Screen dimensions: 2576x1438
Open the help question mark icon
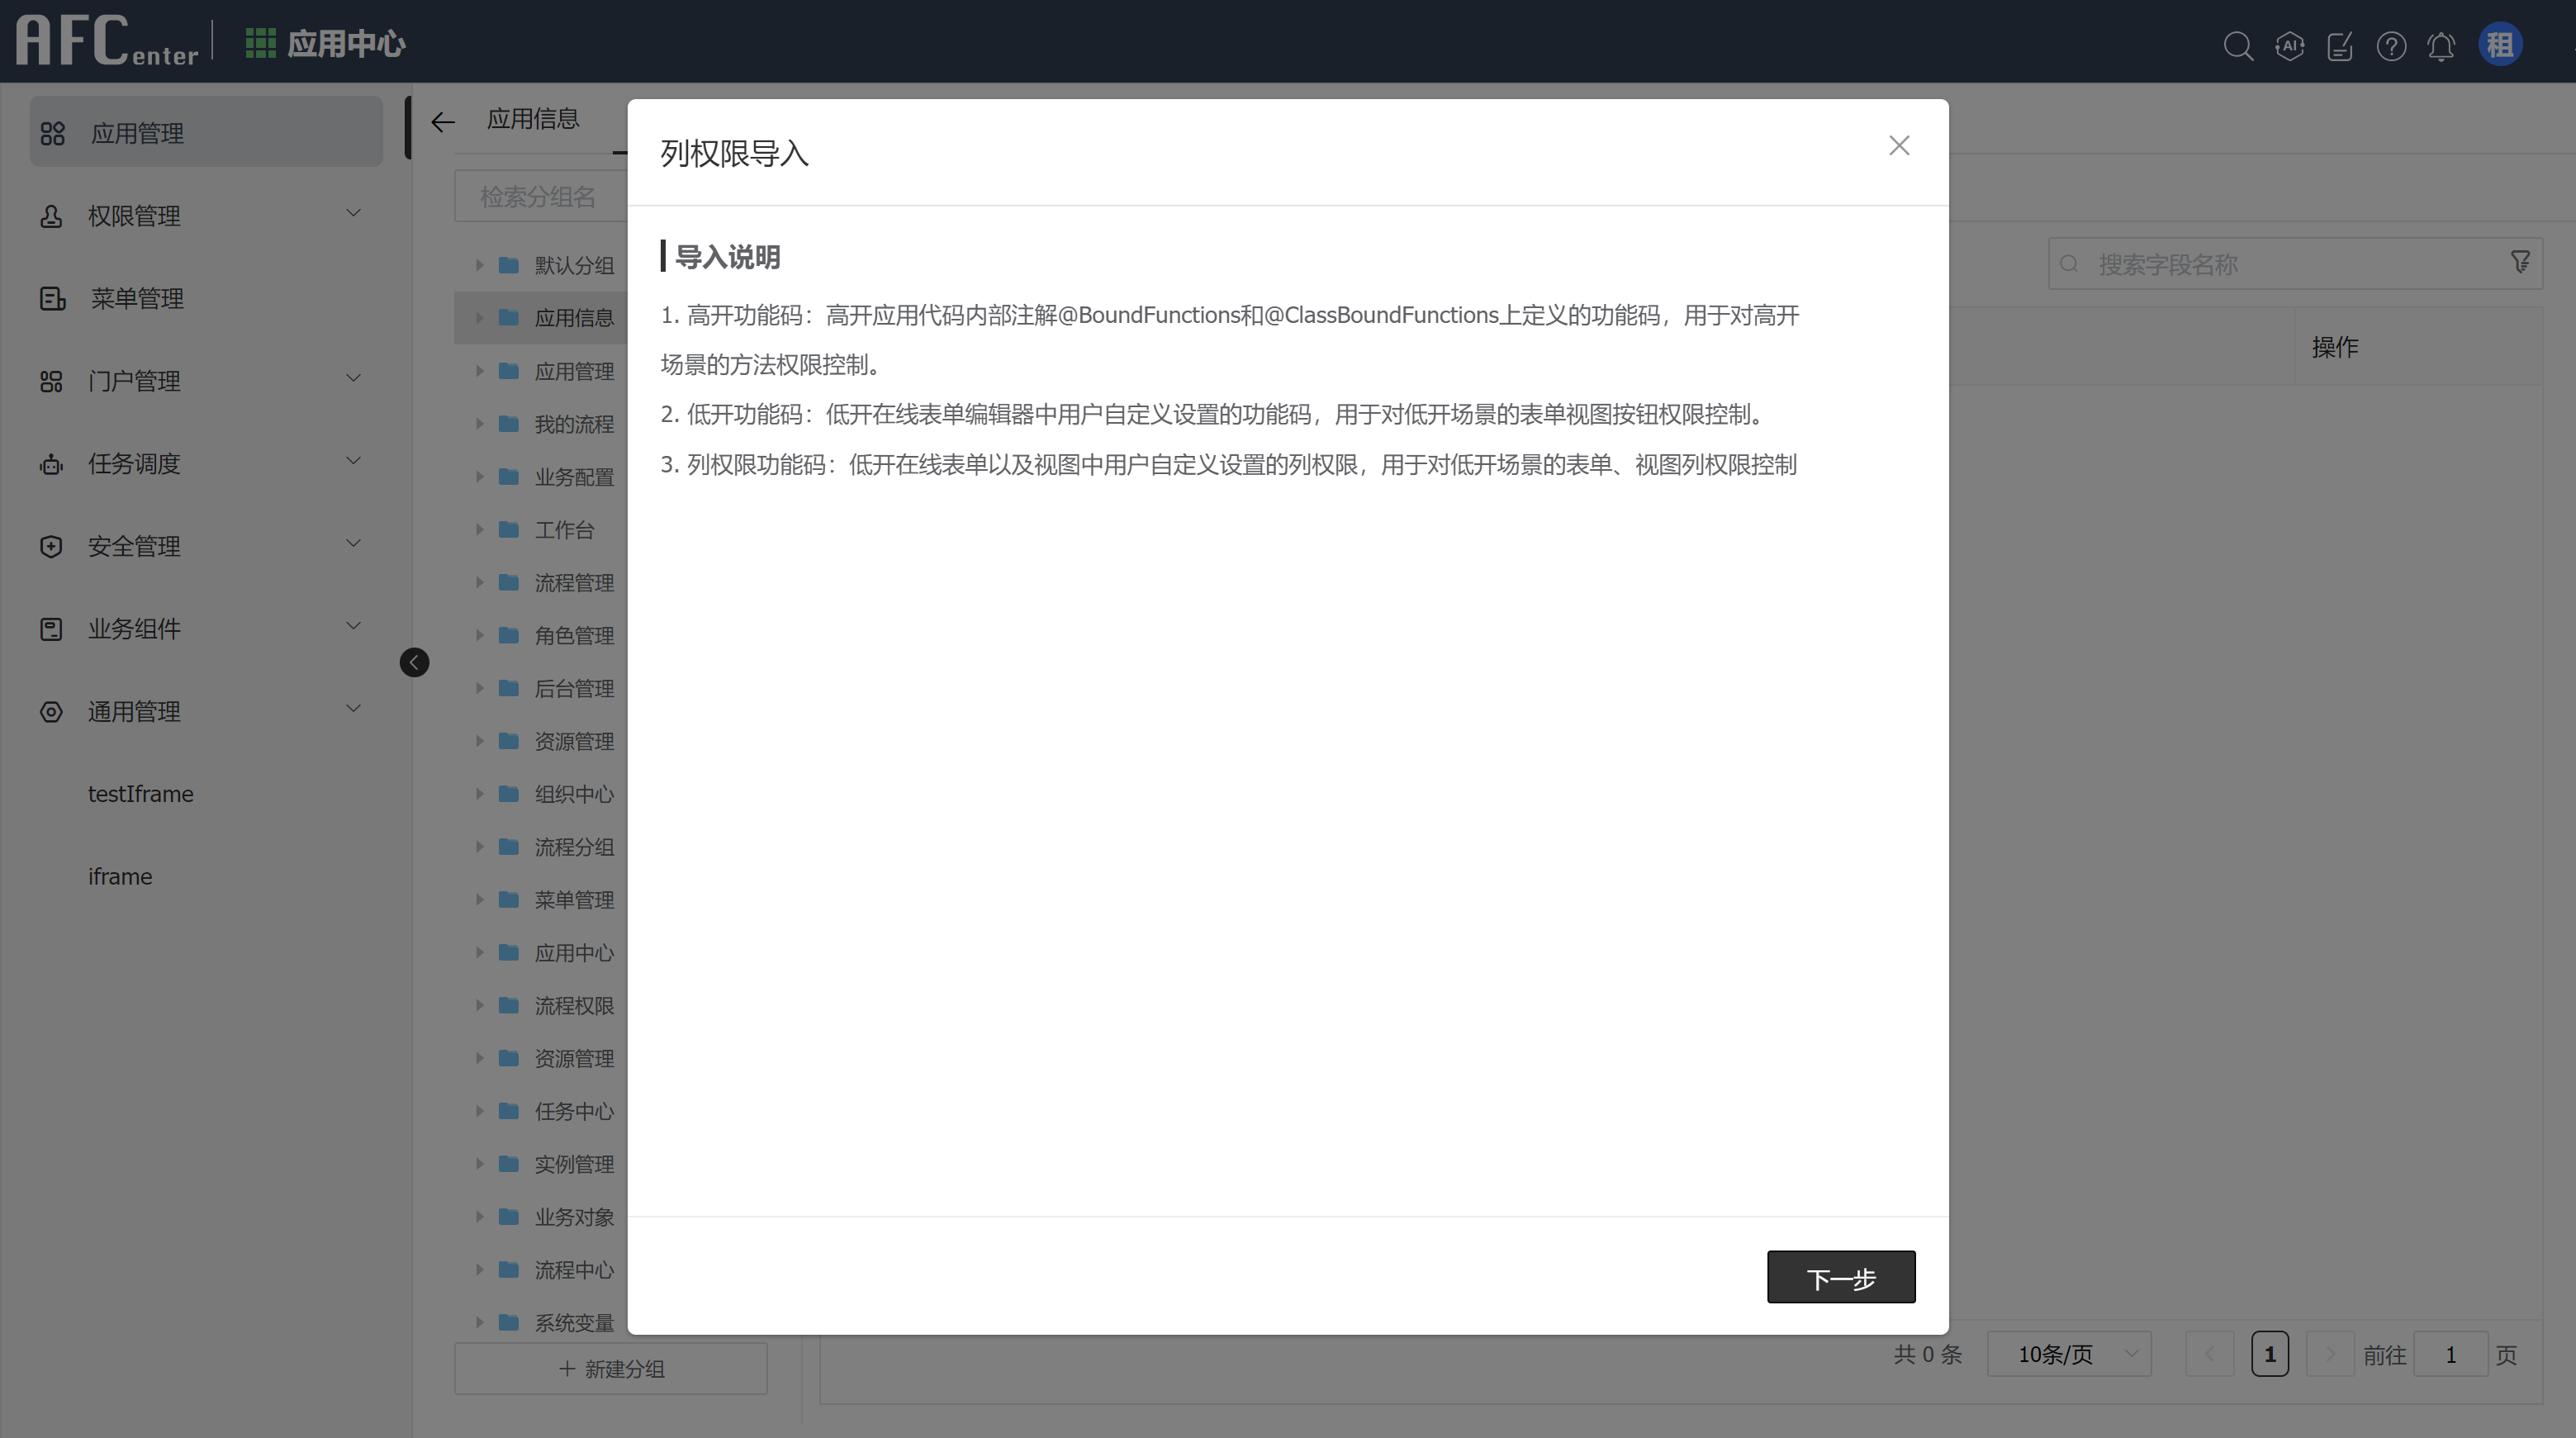[x=2391, y=46]
